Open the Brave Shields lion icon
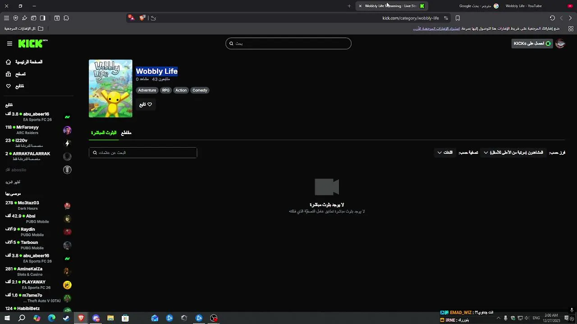 pos(142,18)
